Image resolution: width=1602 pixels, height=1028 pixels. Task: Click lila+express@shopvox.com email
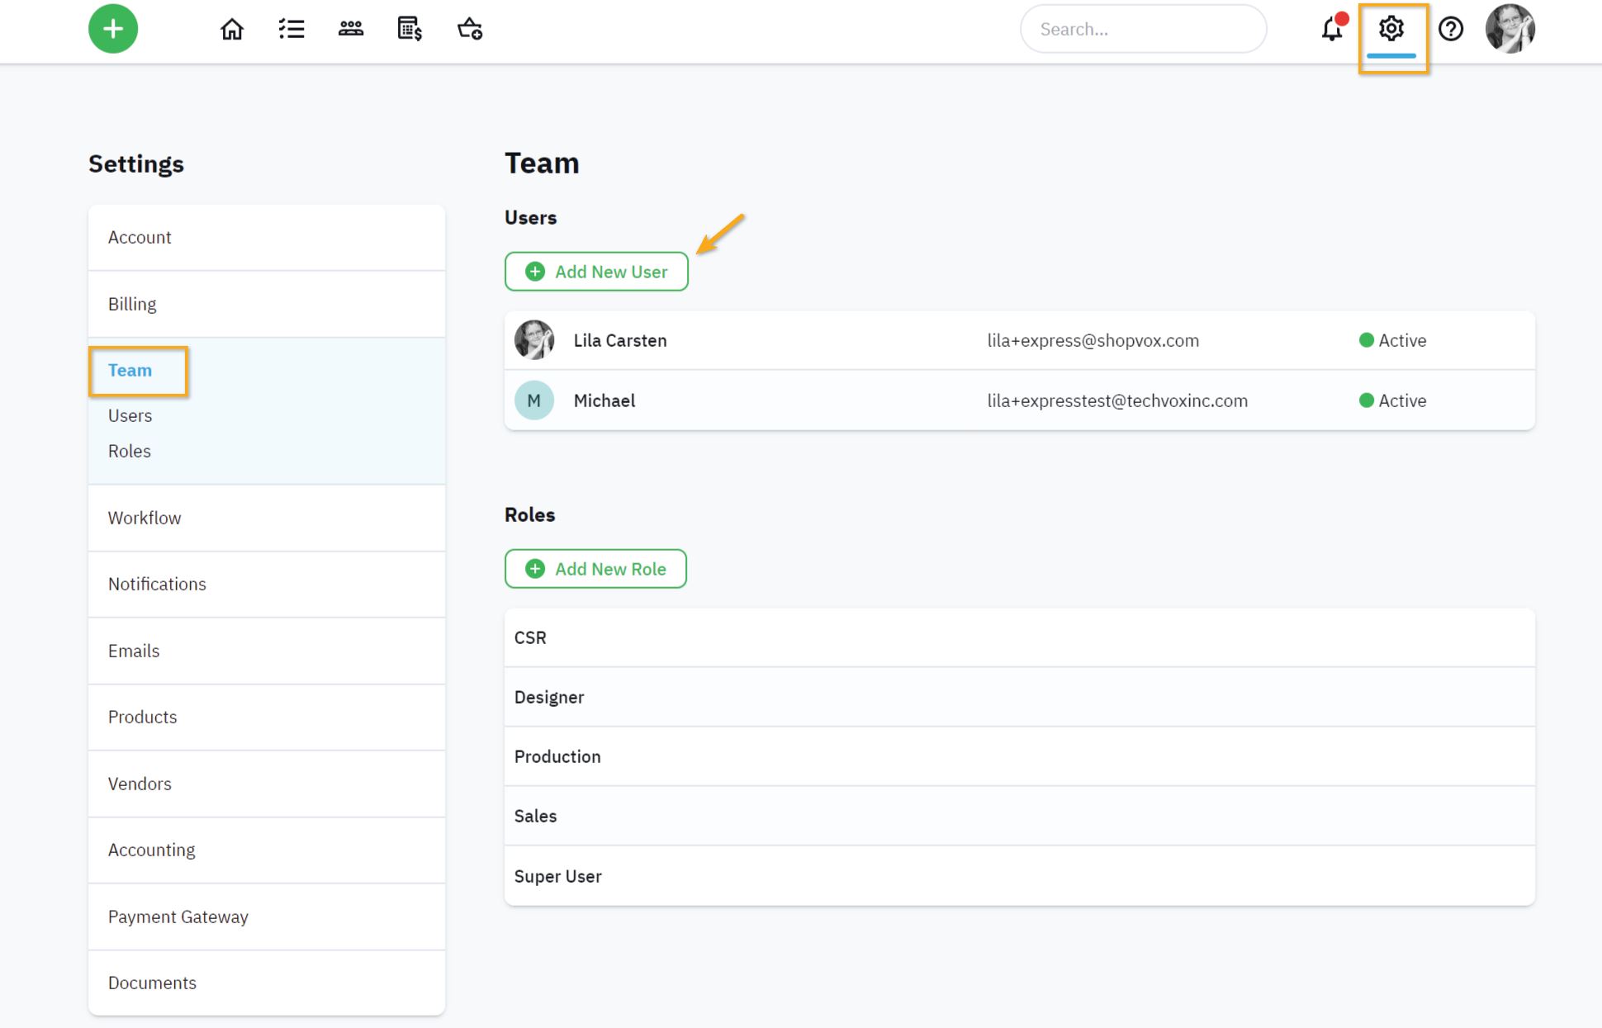coord(1093,340)
